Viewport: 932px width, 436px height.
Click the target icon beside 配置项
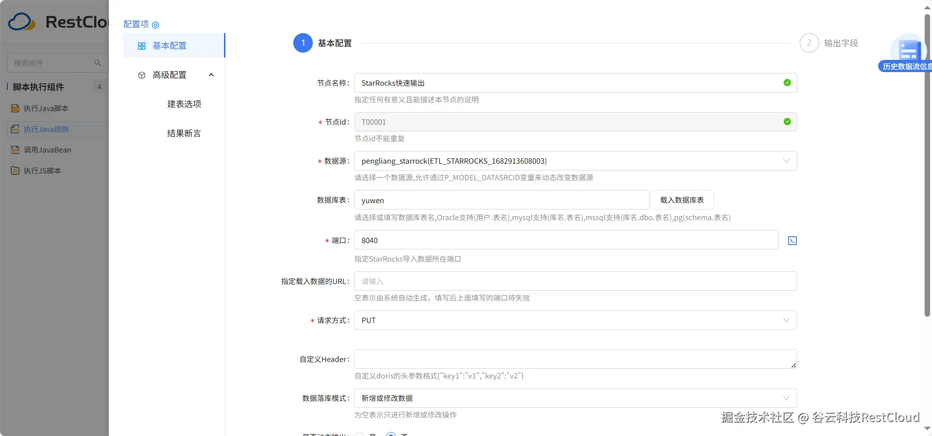point(156,25)
